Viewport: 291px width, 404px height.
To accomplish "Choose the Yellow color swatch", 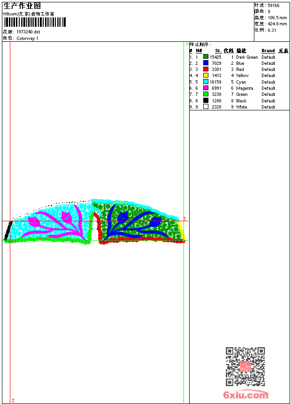I will (x=206, y=75).
